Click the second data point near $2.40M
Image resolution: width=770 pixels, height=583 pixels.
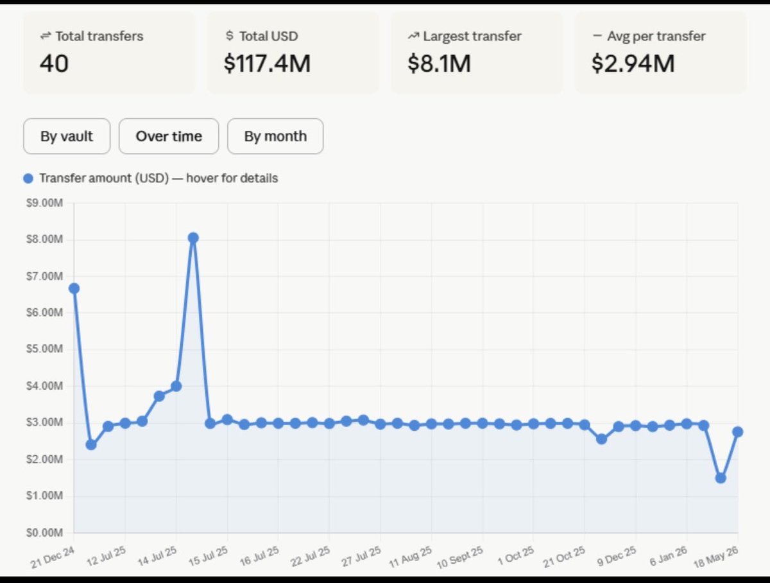tap(91, 444)
